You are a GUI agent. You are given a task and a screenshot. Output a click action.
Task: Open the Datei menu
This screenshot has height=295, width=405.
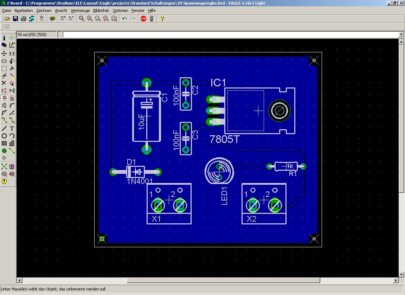(6, 11)
